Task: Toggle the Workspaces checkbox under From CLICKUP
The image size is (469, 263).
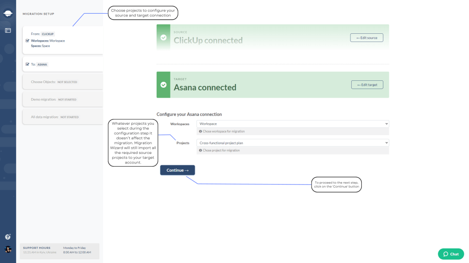Action: click(27, 41)
